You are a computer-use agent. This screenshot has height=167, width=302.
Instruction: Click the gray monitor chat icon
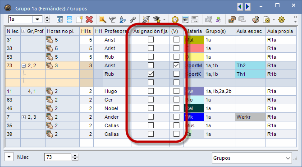click(242, 19)
